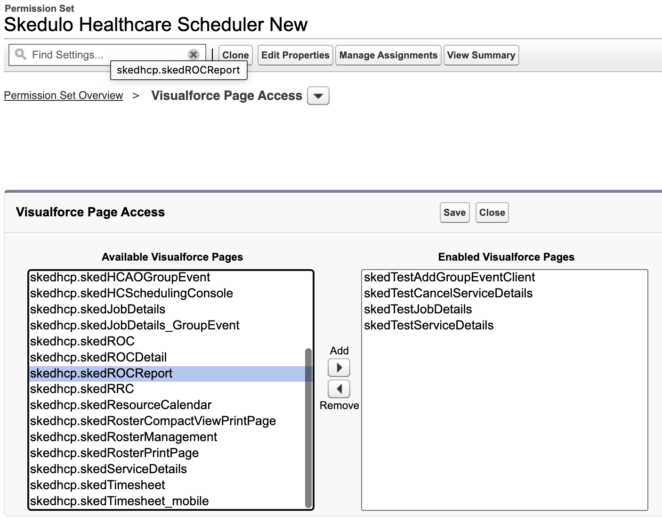Screen dimensions: 662x525
Task: Click Edit Properties button
Action: click(x=295, y=55)
